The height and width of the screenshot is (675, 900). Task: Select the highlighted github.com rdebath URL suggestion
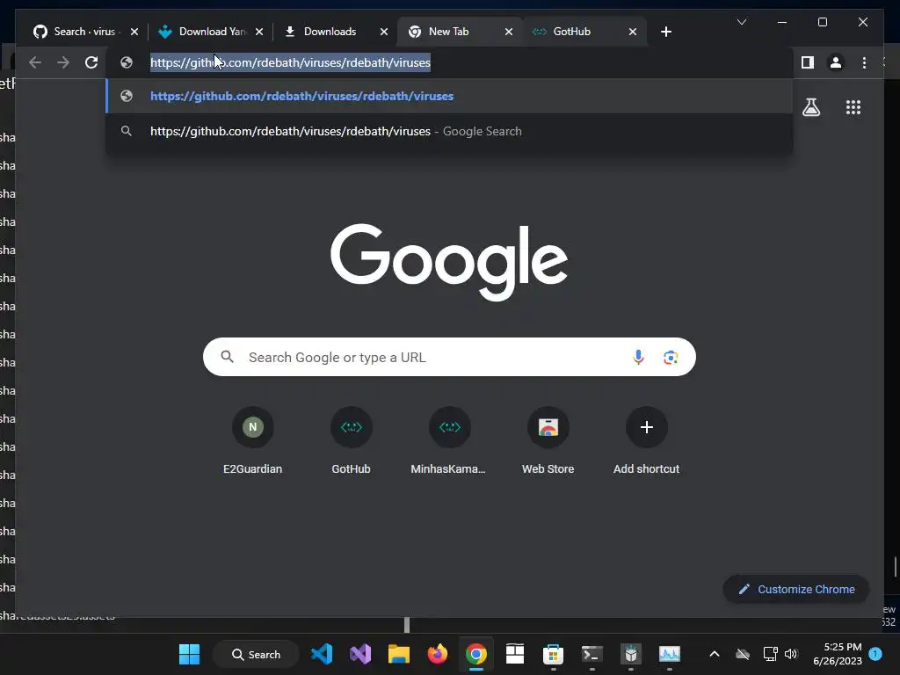[x=449, y=96]
